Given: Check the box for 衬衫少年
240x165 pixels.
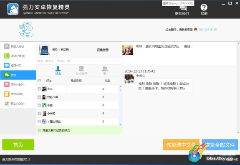Looking at the screenshot, I should (x=39, y=97).
